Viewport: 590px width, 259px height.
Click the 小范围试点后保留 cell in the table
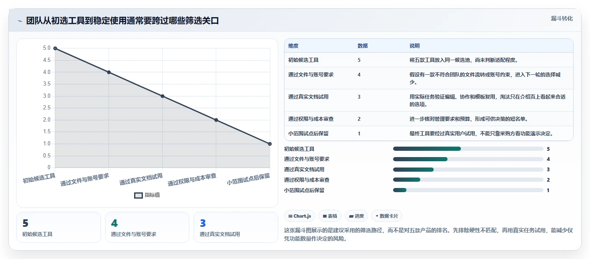click(x=308, y=134)
